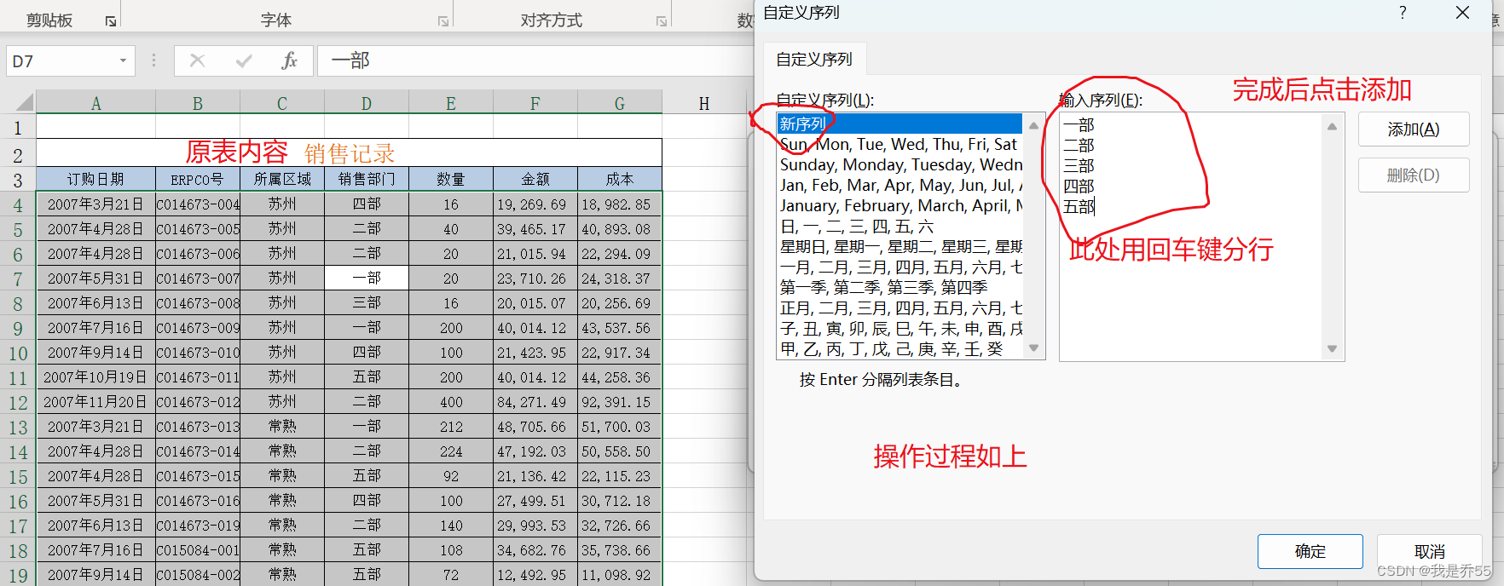Select 子, 丑, 寅, 卯 list entry
The height and width of the screenshot is (586, 1504).
(x=900, y=328)
